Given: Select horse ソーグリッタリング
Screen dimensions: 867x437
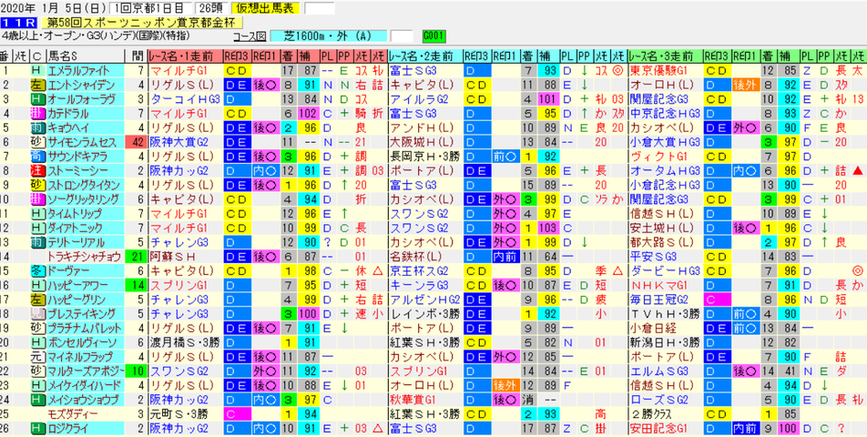Looking at the screenshot, I should tap(85, 199).
